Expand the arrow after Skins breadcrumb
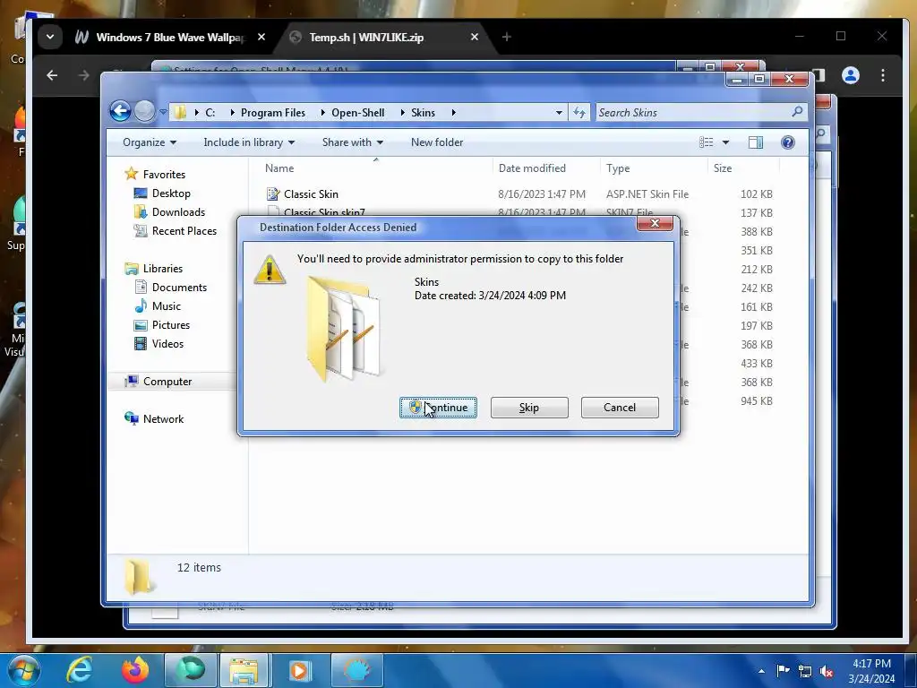Viewport: 917px width, 688px height. [x=453, y=112]
